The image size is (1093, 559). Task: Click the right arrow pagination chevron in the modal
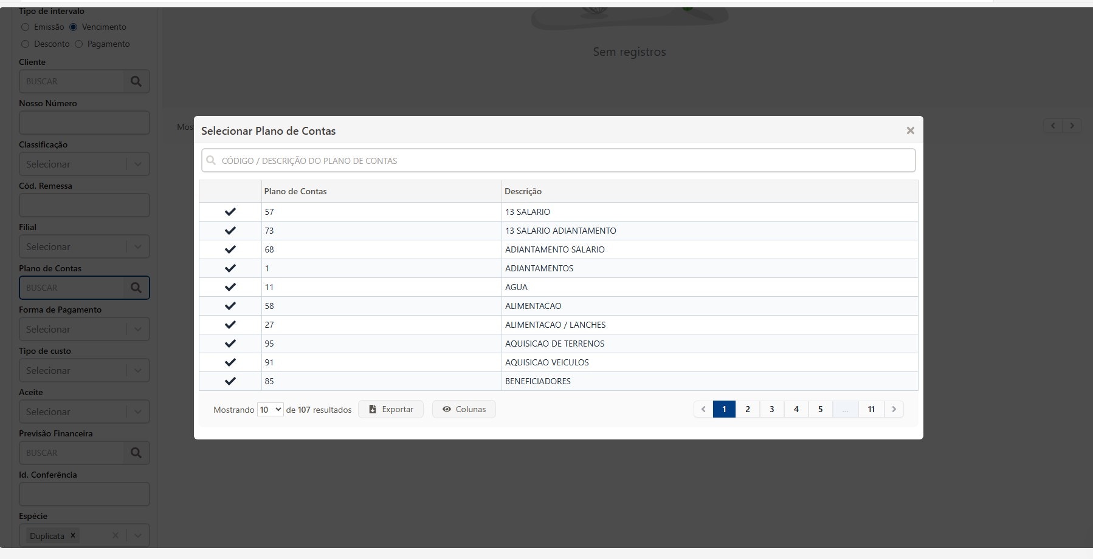click(894, 408)
